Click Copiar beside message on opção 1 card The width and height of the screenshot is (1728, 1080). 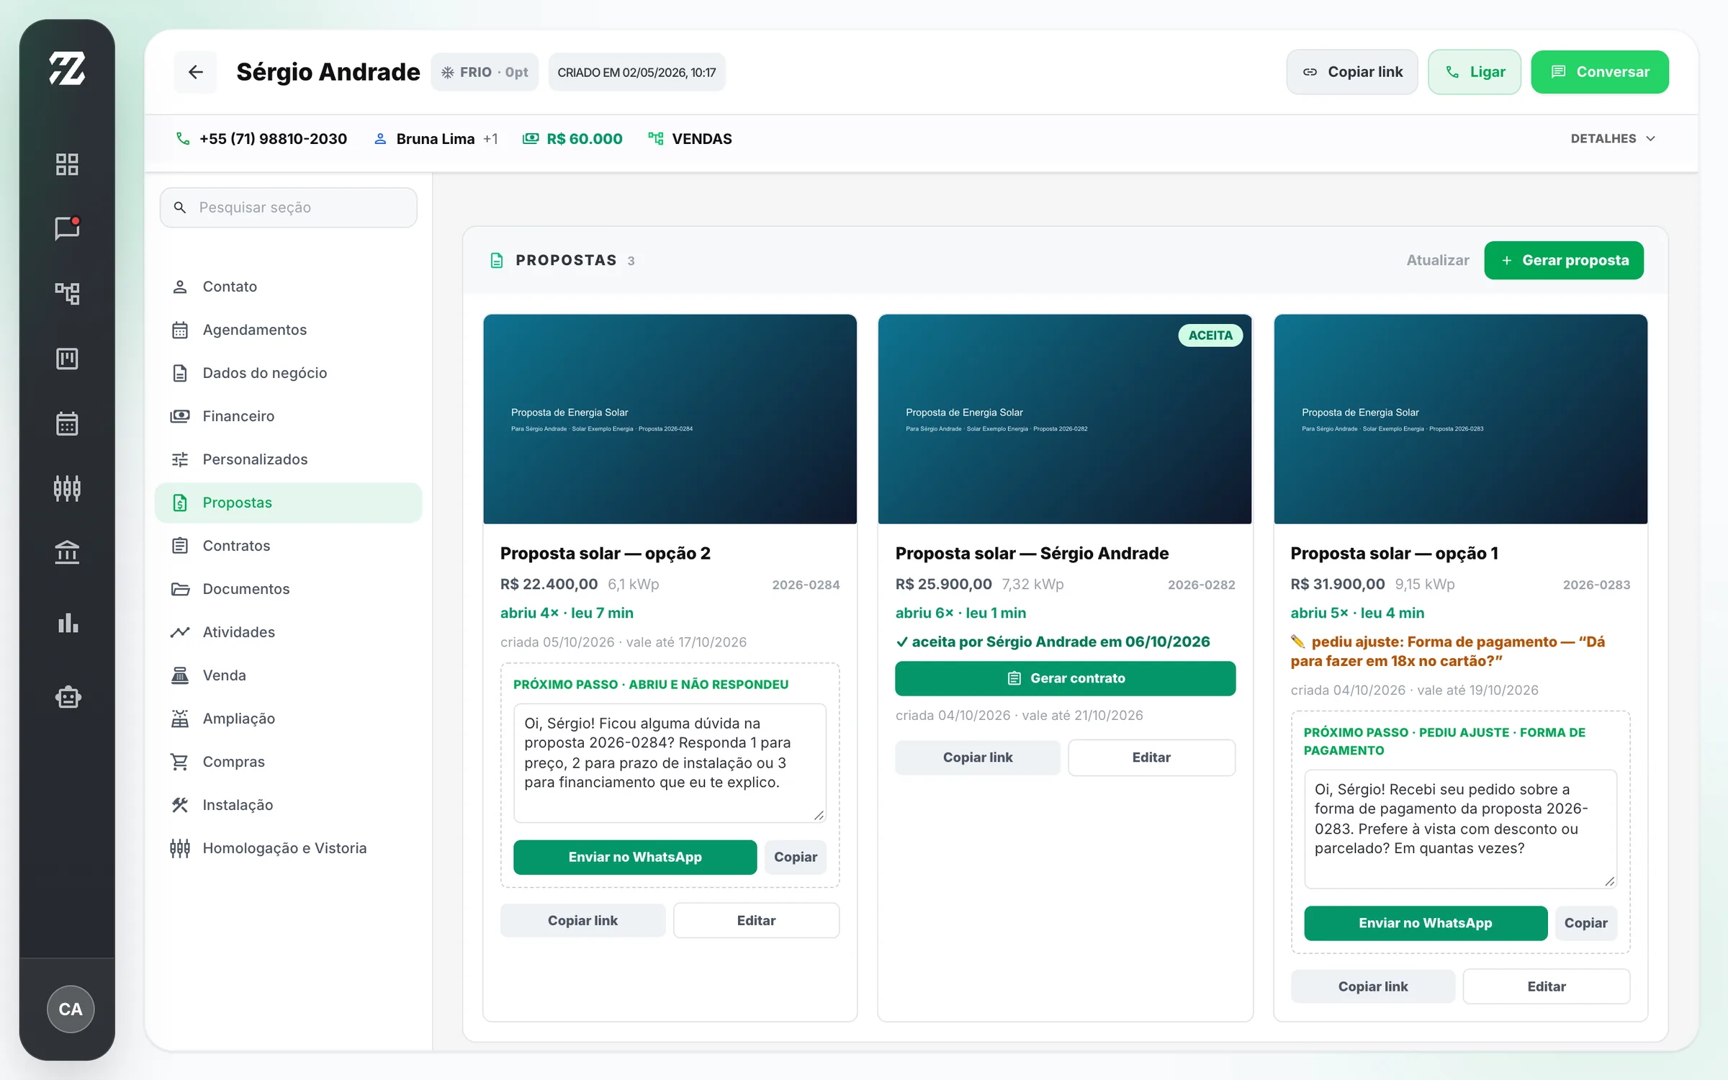(1585, 923)
